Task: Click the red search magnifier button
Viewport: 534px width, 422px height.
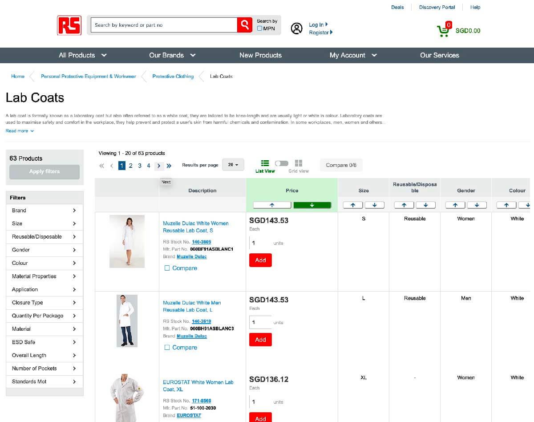Action: pos(244,25)
